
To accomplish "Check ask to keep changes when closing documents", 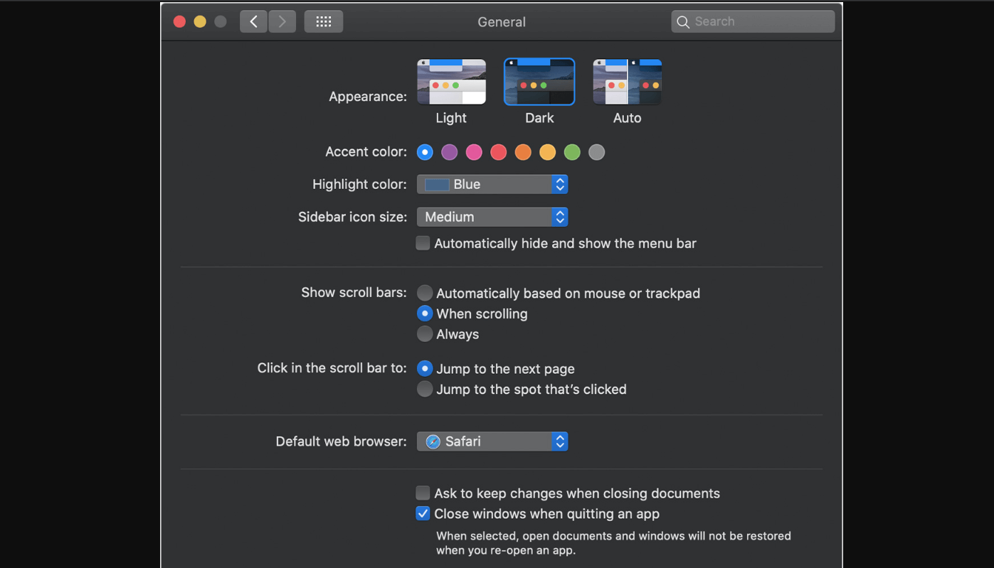I will [x=423, y=492].
